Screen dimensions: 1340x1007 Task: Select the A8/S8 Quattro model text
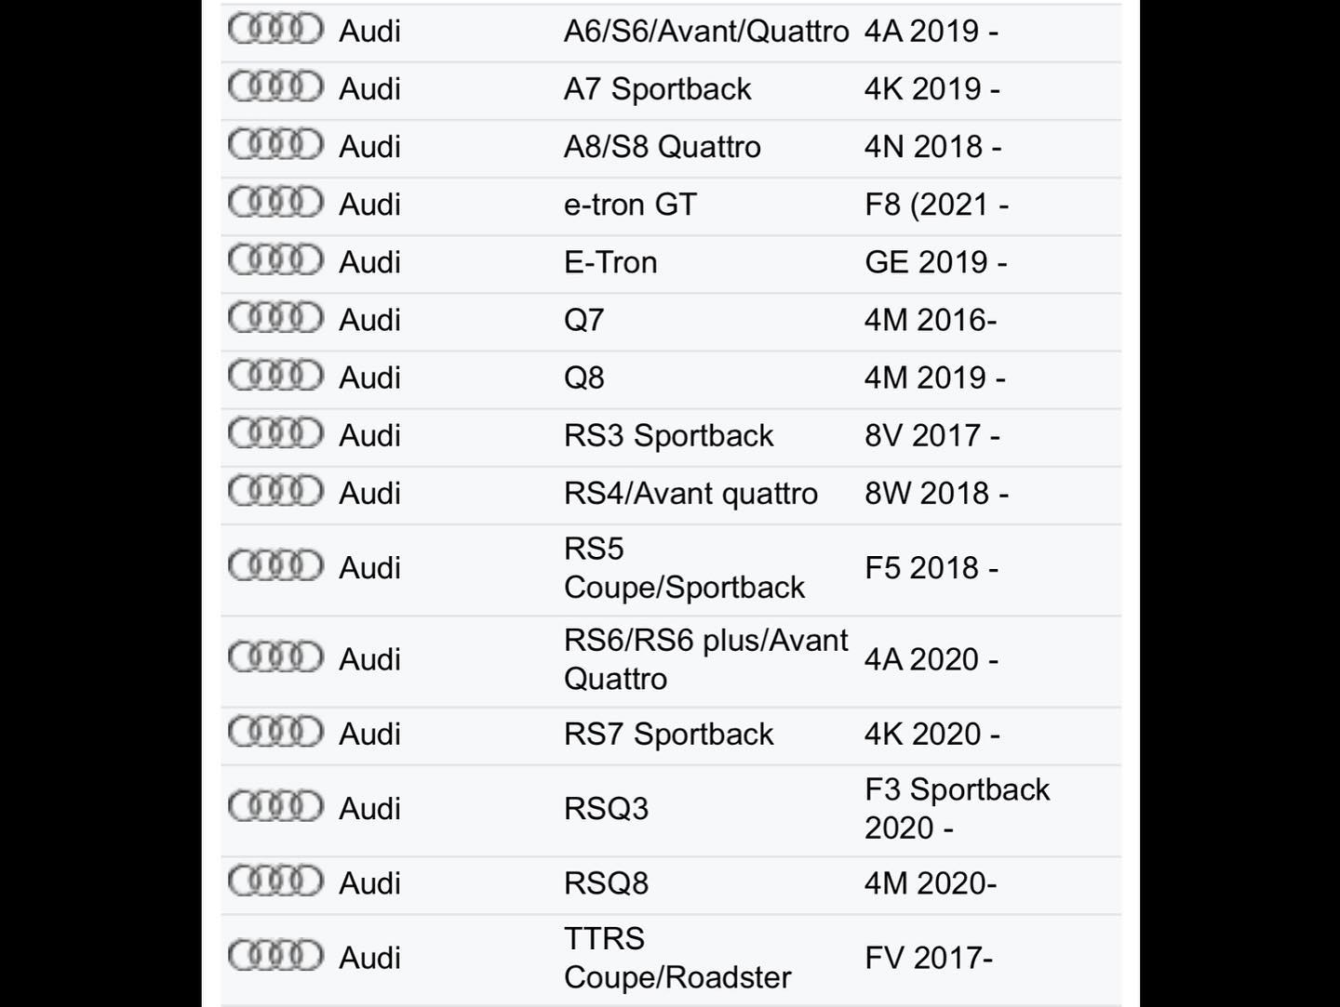[663, 147]
